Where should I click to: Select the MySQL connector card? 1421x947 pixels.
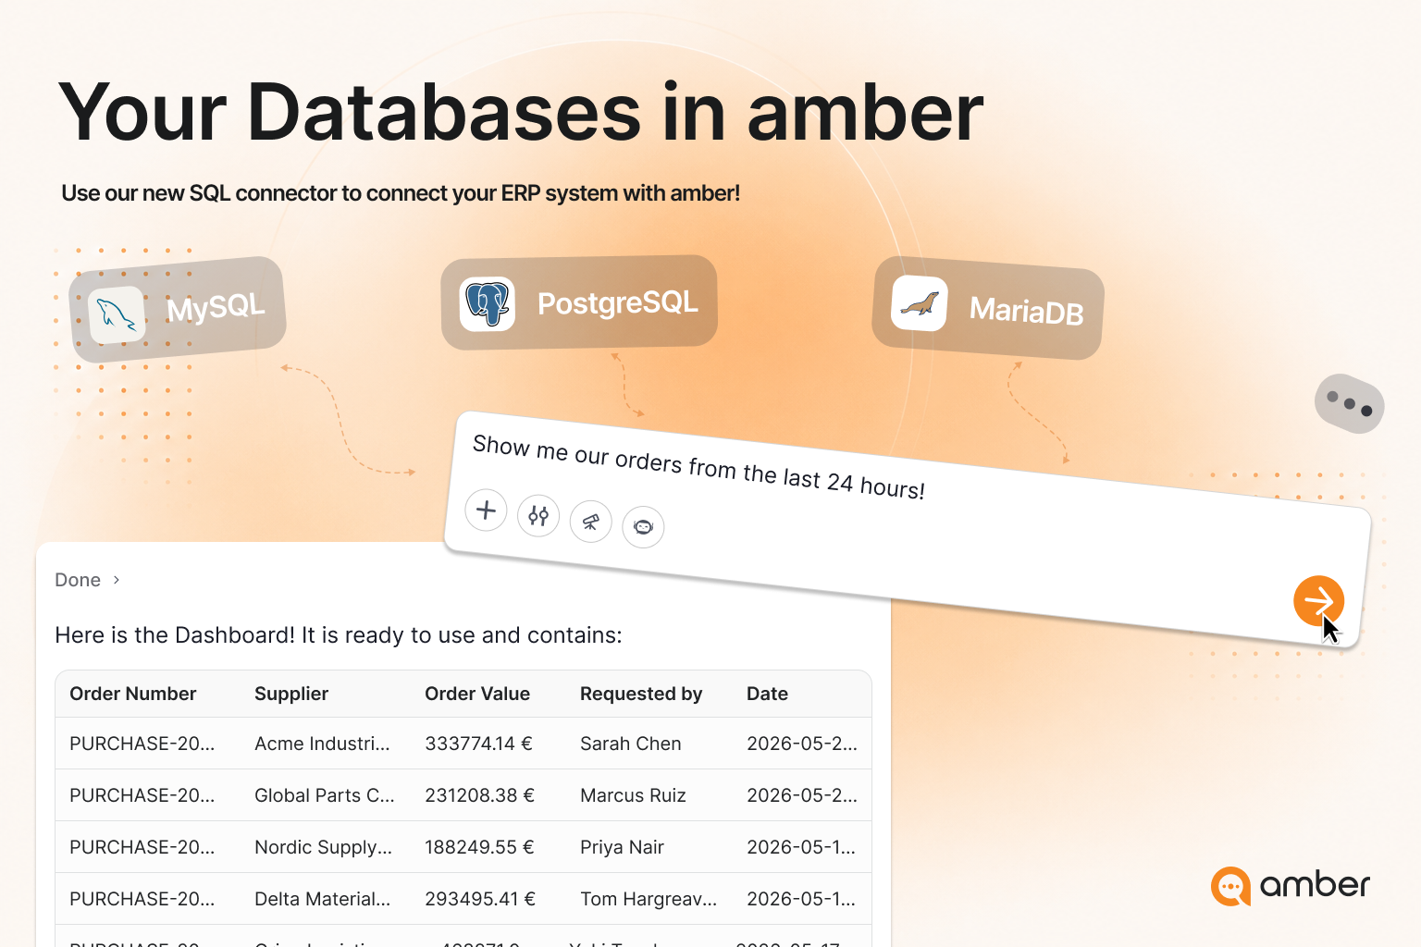[178, 310]
